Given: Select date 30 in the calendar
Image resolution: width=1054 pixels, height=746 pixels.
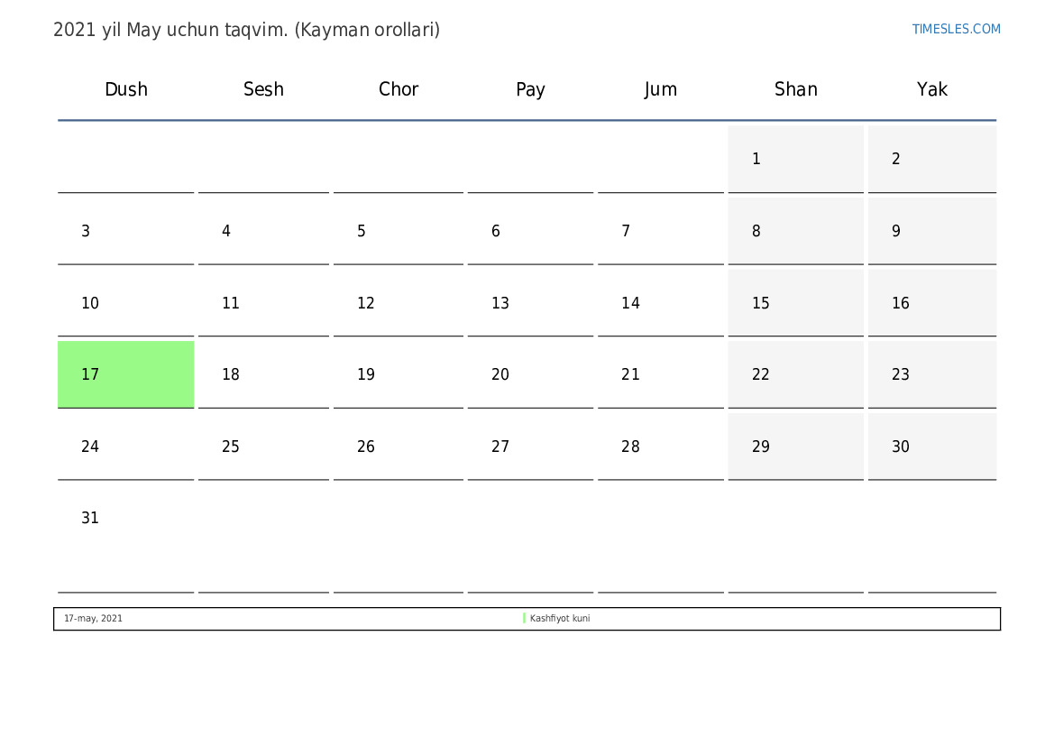Looking at the screenshot, I should click(932, 446).
